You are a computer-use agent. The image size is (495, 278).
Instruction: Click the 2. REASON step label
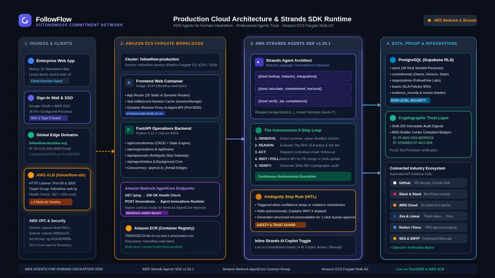tap(265, 145)
